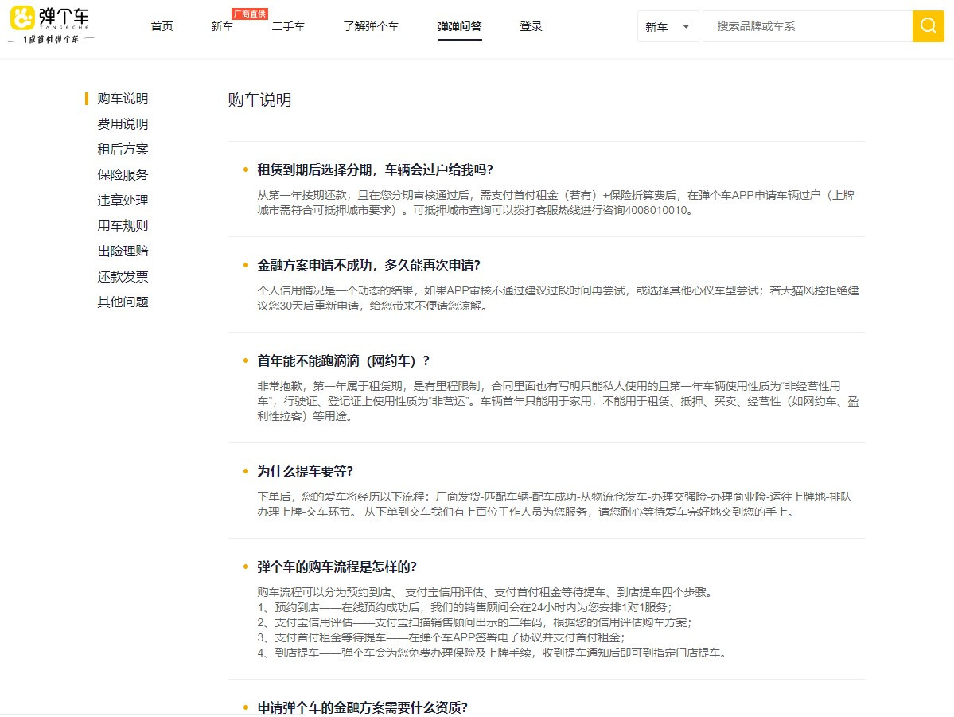Select 购车说明 in the sidebar
Viewport: 954px width, 717px height.
123,99
